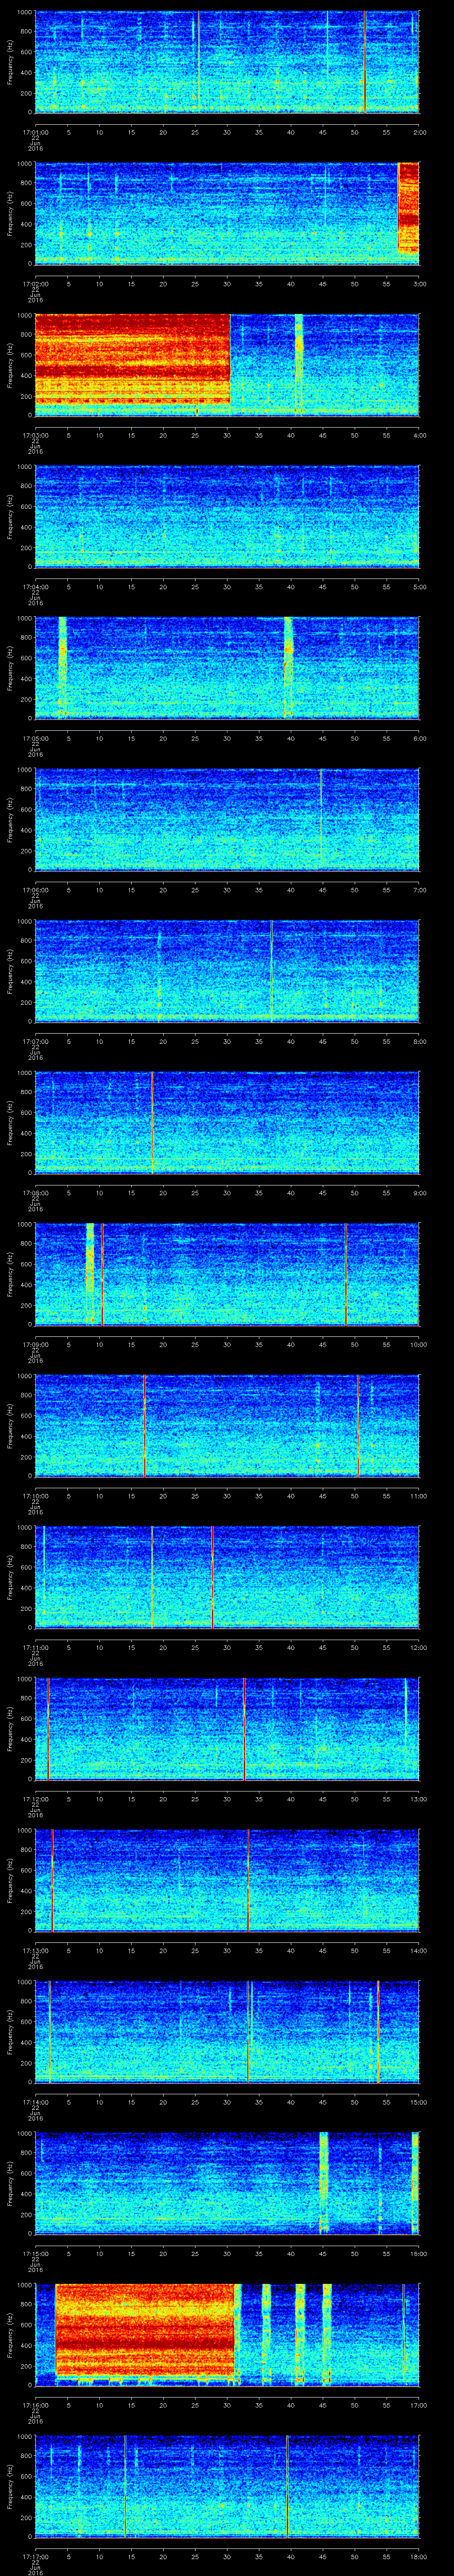The image size is (454, 2576).
Task: Select the 17:11:00 spectrogram panel
Action: click(227, 1578)
